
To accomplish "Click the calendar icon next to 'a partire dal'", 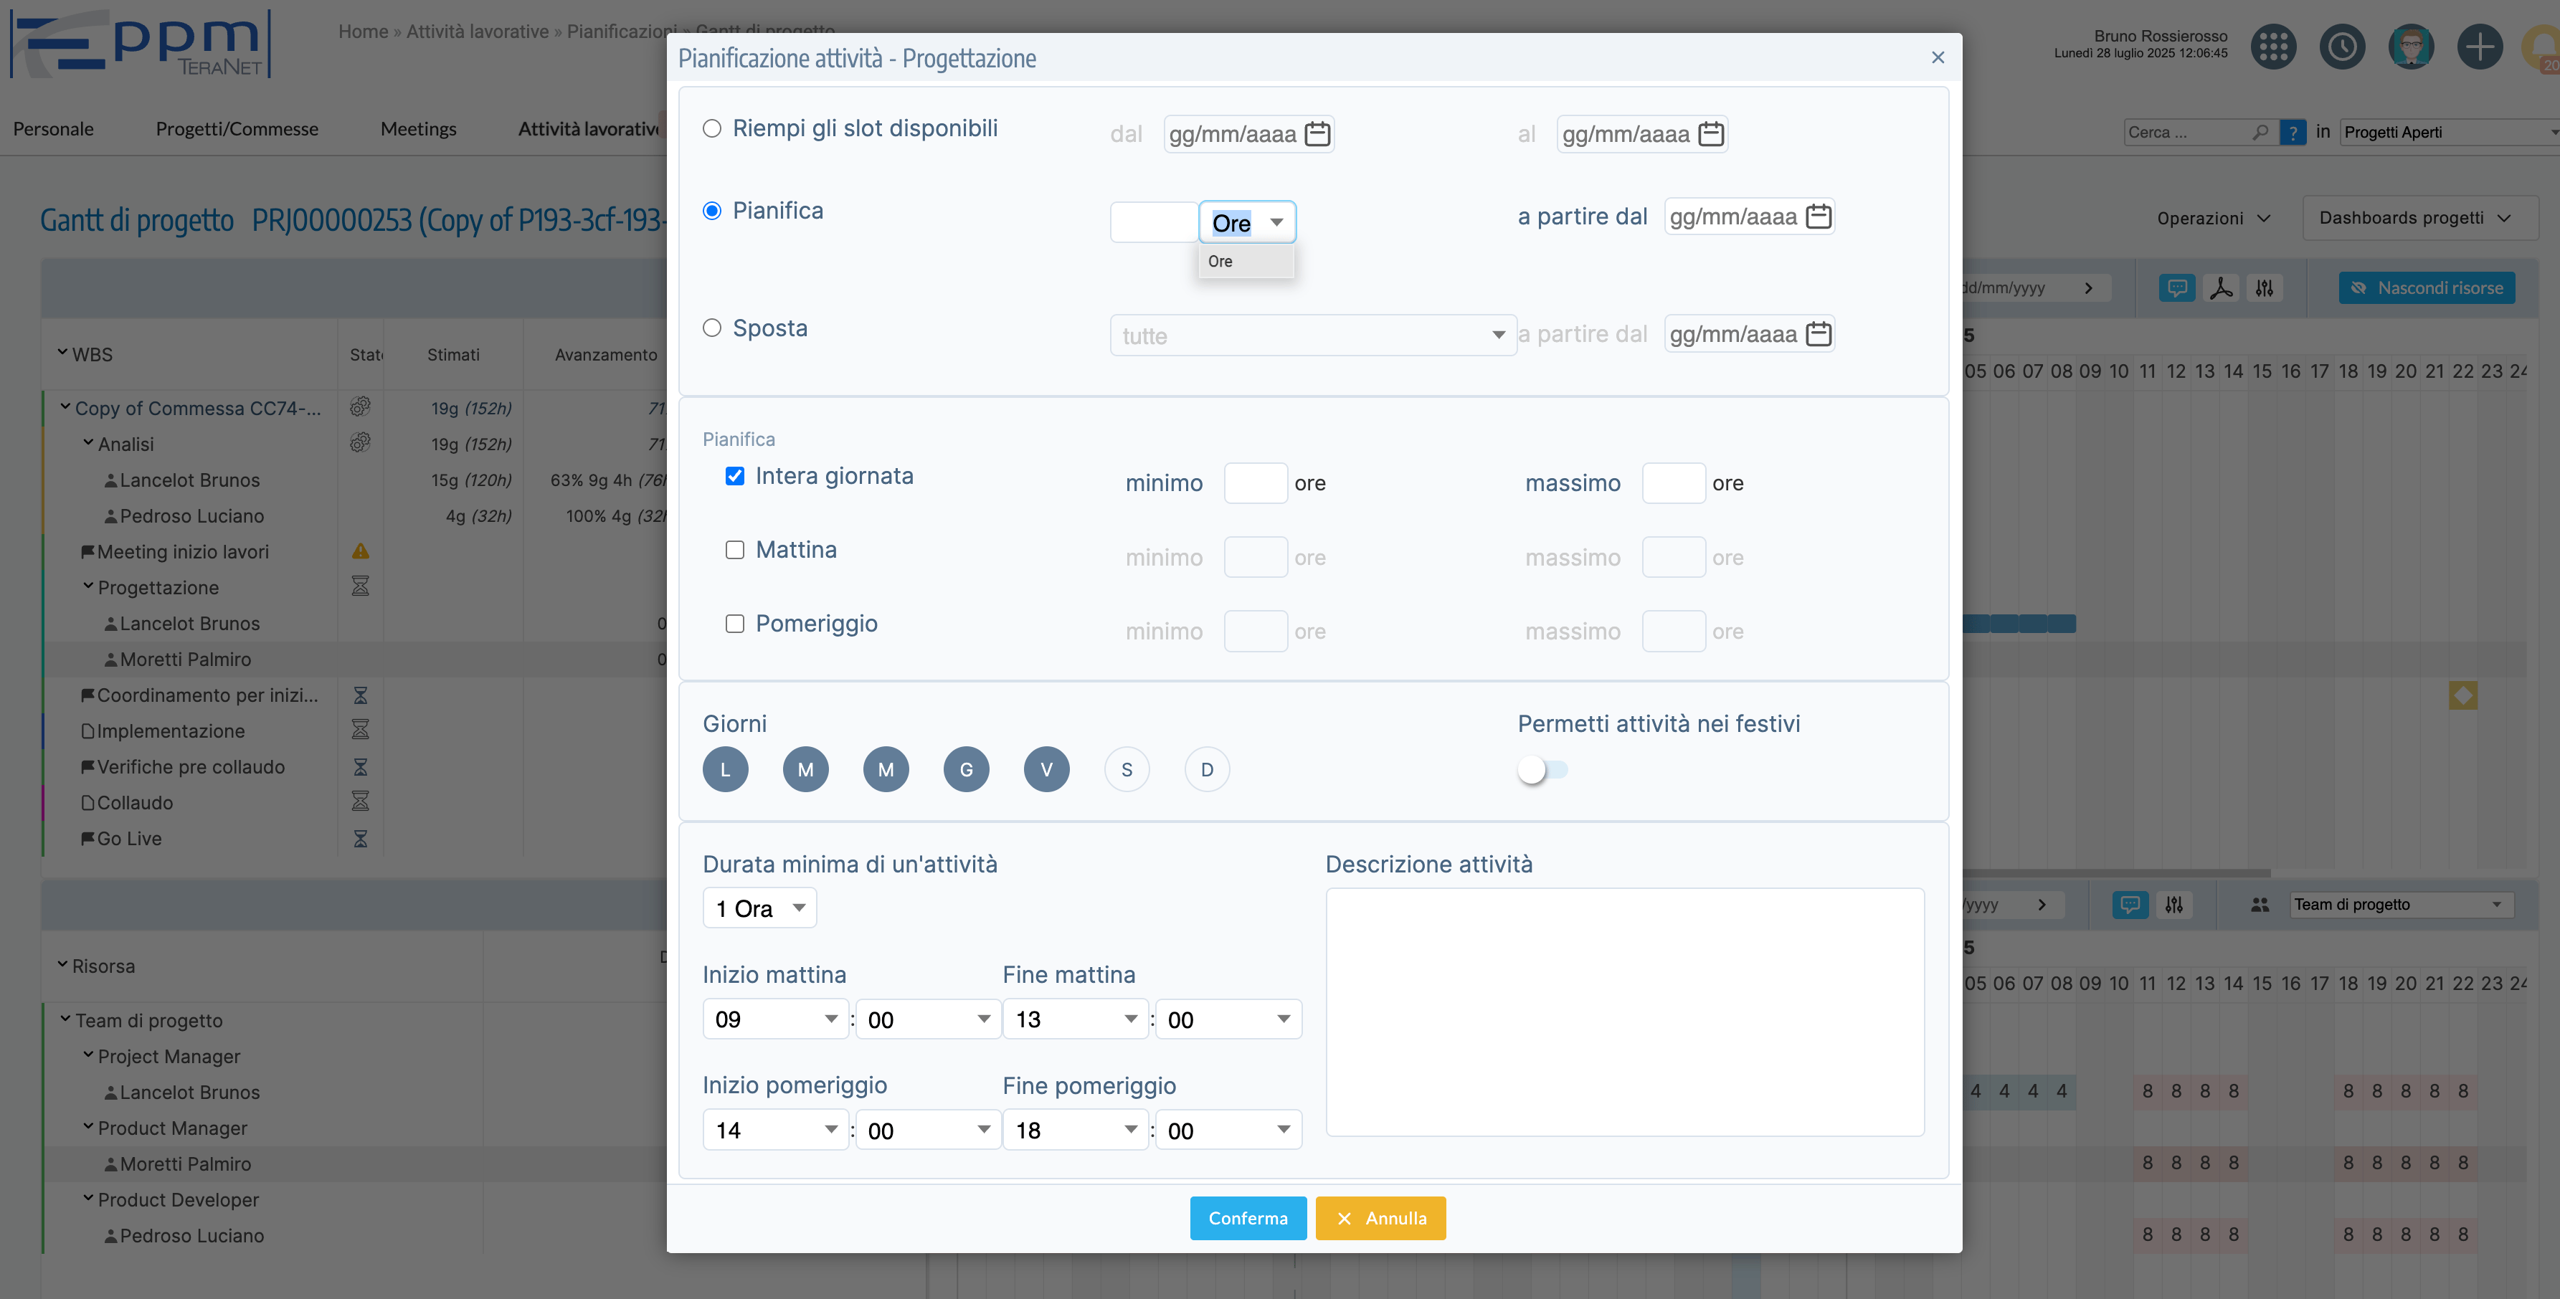I will pyautogui.click(x=1819, y=216).
